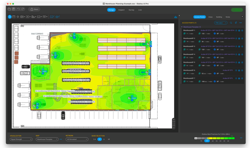Run the AI channel planner
The width and height of the screenshot is (250, 148).
[x=57, y=17]
